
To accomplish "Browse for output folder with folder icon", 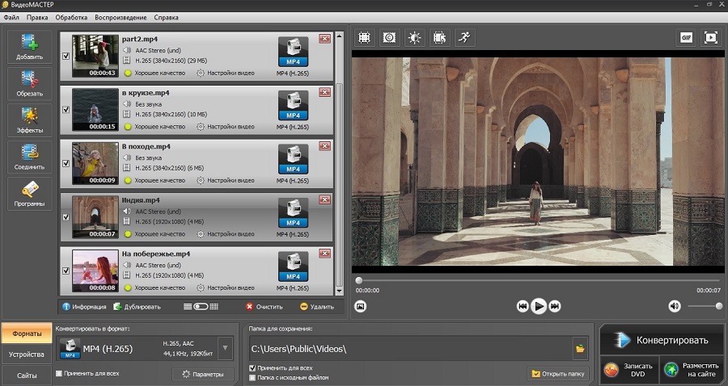I will tap(580, 349).
